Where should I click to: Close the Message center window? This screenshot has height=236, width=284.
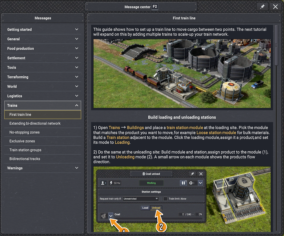click(x=275, y=7)
